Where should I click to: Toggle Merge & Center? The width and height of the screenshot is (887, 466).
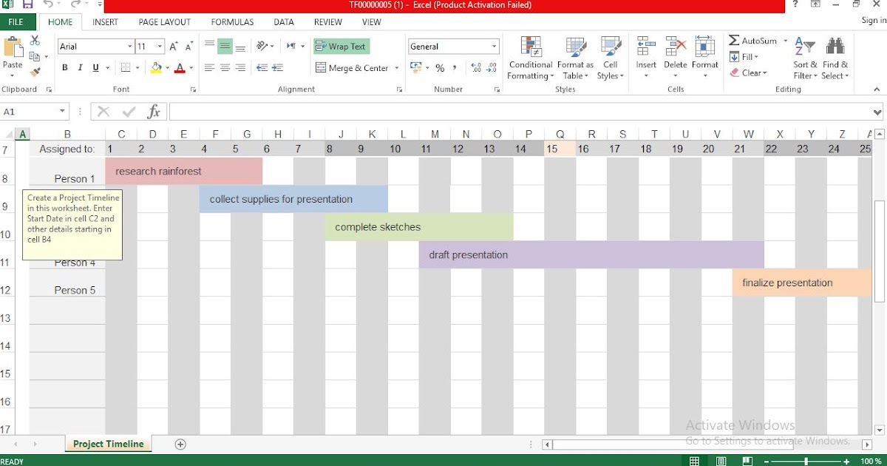[352, 68]
